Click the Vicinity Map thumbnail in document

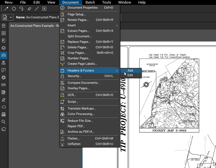pos(169,95)
